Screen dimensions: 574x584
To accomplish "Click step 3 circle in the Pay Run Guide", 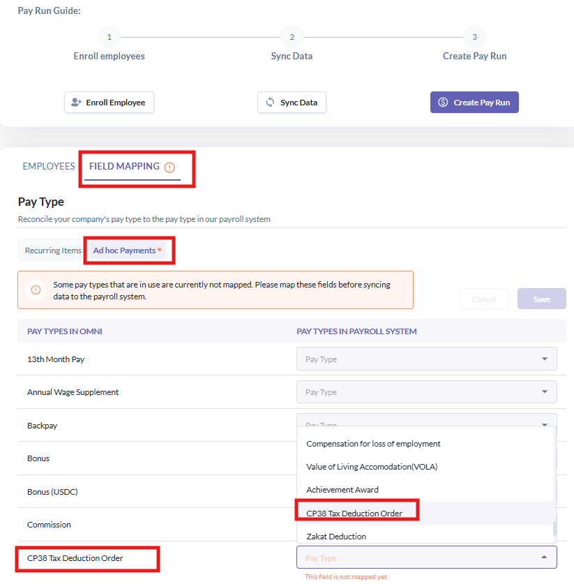I will (x=474, y=37).
